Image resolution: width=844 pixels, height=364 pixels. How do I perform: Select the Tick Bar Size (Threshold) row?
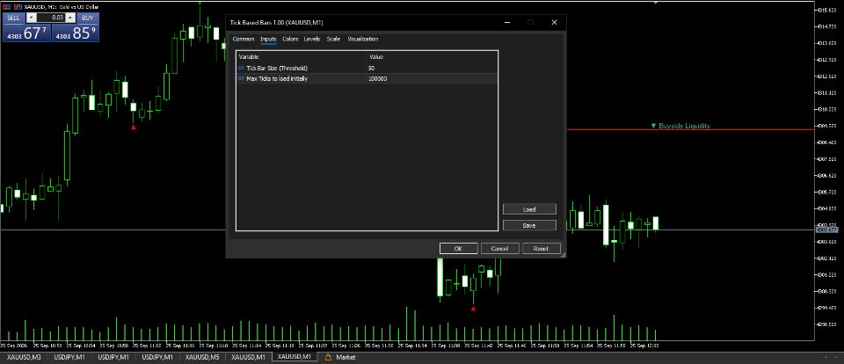367,69
